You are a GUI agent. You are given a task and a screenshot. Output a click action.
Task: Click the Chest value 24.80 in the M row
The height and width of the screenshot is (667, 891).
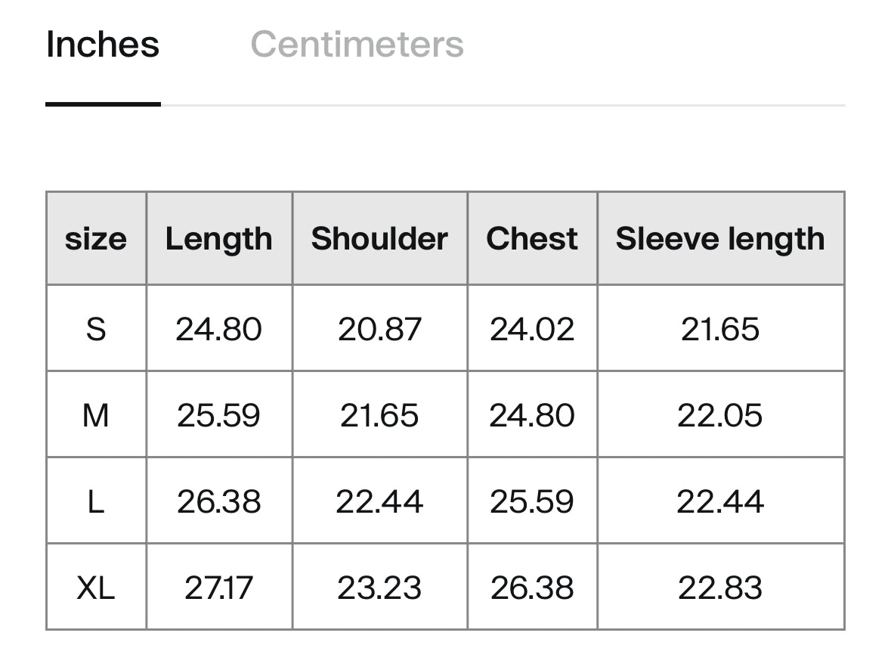532,415
